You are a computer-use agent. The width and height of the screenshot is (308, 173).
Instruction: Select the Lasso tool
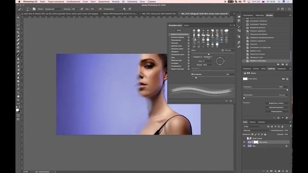[18, 25]
